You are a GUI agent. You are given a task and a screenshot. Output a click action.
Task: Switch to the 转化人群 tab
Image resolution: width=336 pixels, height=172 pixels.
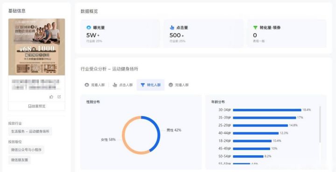[x=150, y=85]
